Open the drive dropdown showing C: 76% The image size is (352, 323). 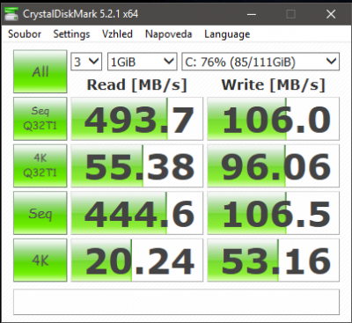260,62
